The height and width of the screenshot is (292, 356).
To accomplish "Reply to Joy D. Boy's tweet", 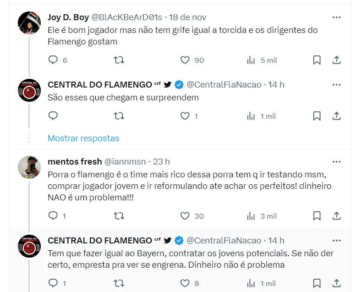I will tap(53, 60).
